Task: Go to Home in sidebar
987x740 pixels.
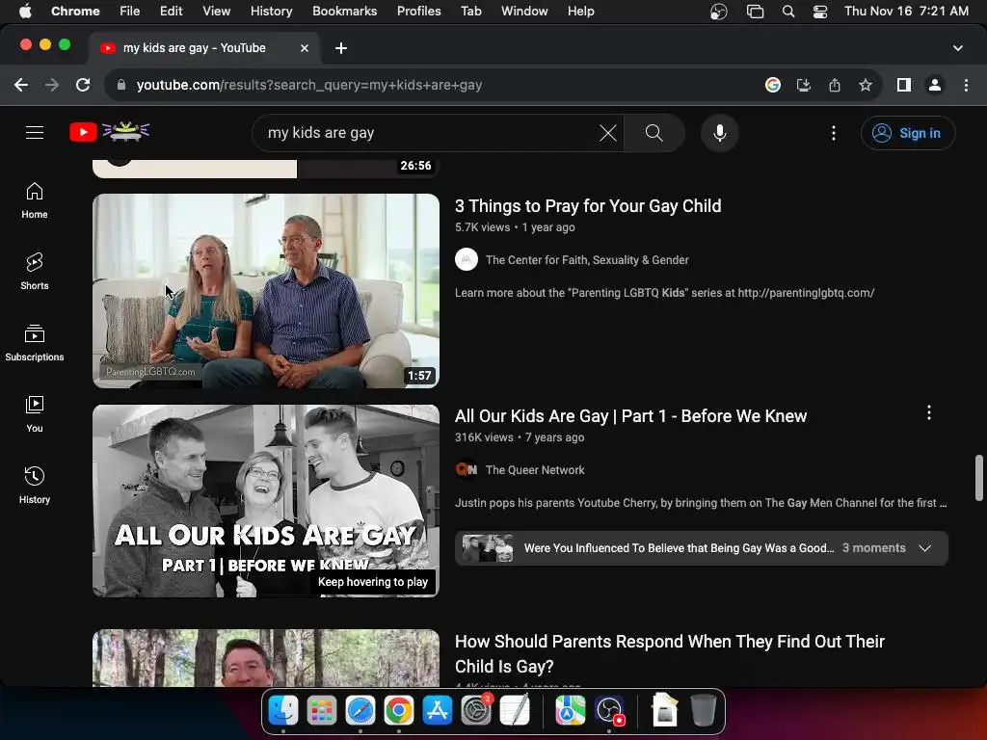Action: [35, 200]
